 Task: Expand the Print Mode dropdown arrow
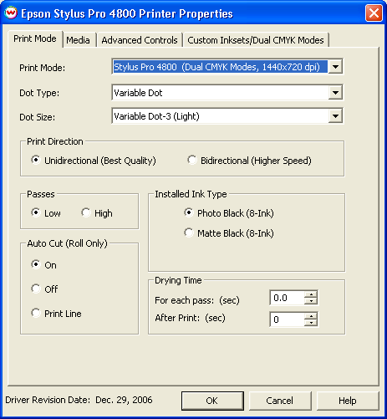(335, 67)
